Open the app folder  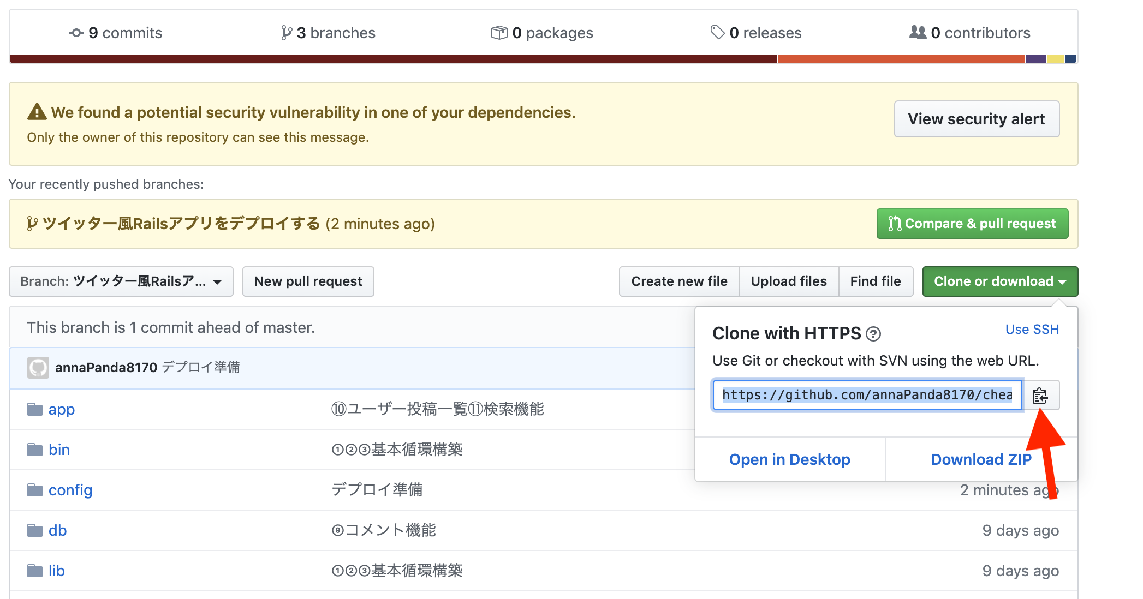click(x=61, y=409)
